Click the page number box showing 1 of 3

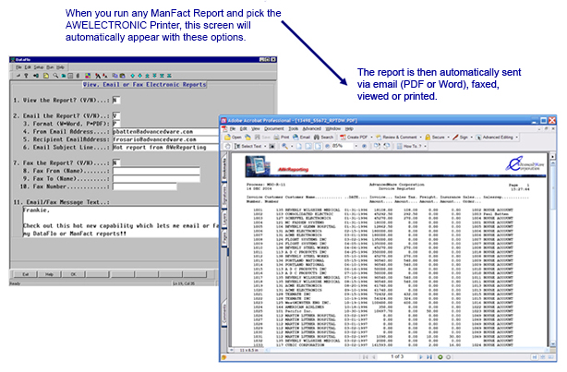(x=397, y=357)
